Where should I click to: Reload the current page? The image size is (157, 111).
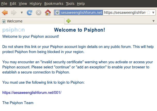point(30,13)
